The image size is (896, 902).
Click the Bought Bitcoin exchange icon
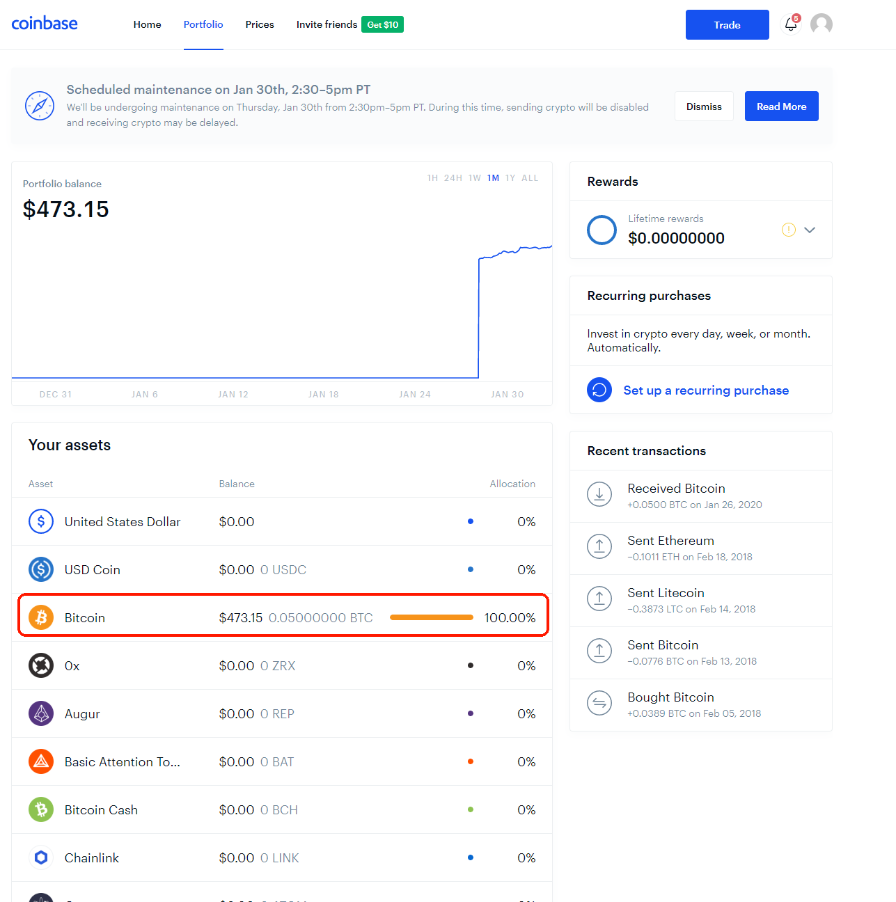point(599,703)
